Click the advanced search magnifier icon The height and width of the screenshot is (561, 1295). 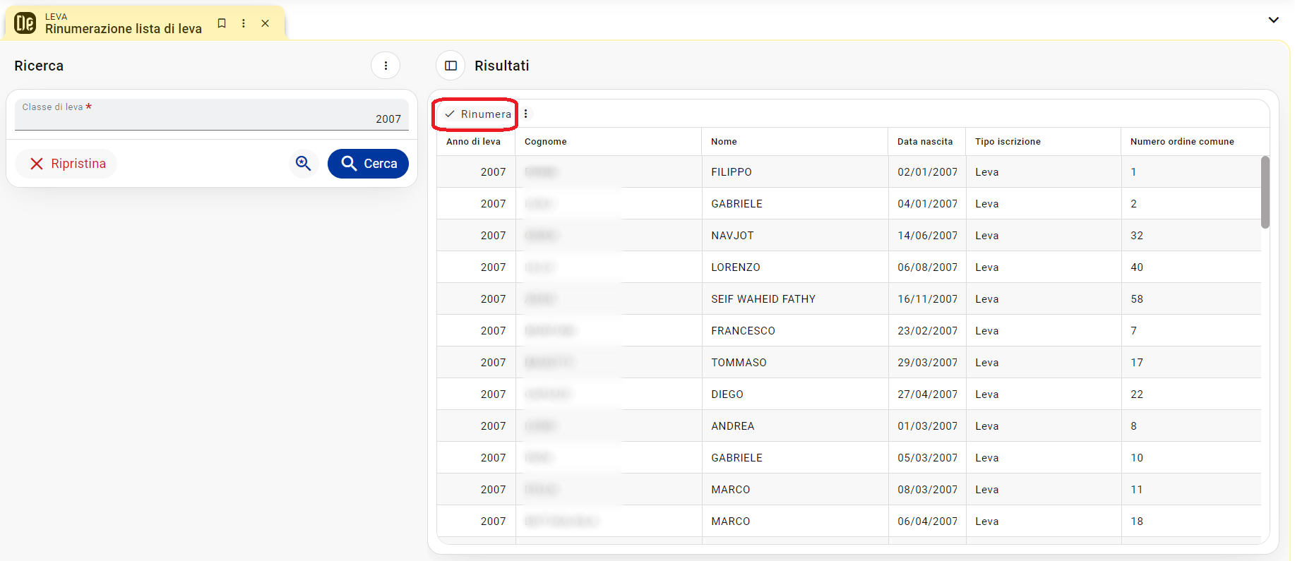point(304,164)
